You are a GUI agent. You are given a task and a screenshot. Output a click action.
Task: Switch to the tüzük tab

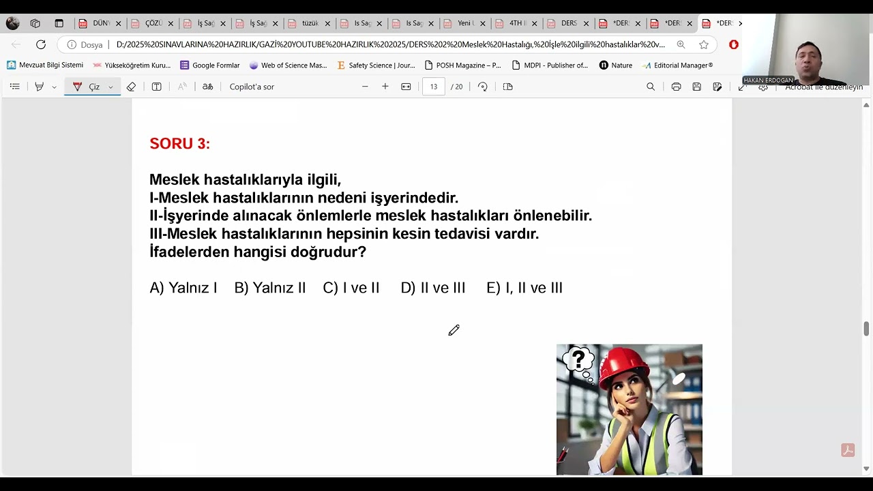[x=309, y=23]
